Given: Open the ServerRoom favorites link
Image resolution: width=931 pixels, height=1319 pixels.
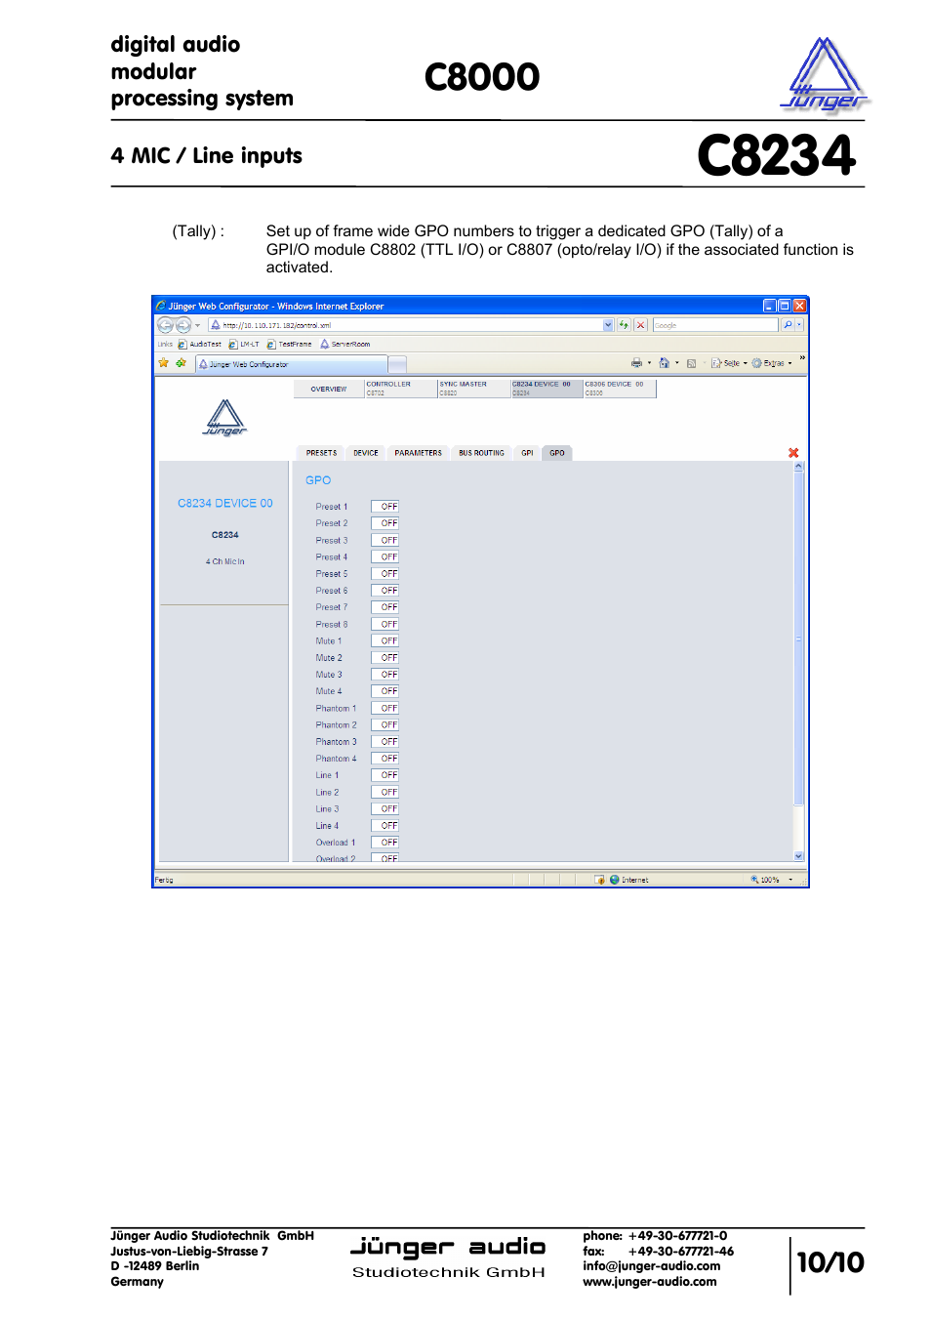Looking at the screenshot, I should pyautogui.click(x=345, y=345).
